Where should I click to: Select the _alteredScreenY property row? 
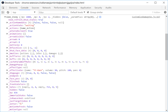(x=20, y=31)
